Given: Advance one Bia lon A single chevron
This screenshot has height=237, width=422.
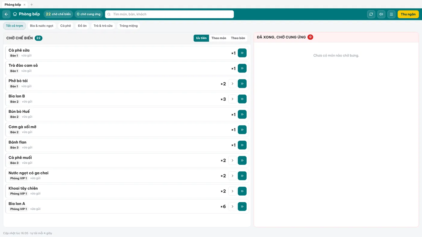Looking at the screenshot, I should coord(232,206).
